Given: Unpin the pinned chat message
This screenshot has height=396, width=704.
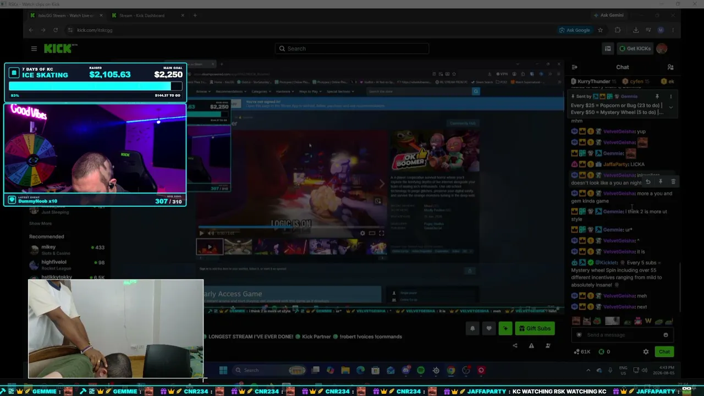Looking at the screenshot, I should pyautogui.click(x=657, y=97).
